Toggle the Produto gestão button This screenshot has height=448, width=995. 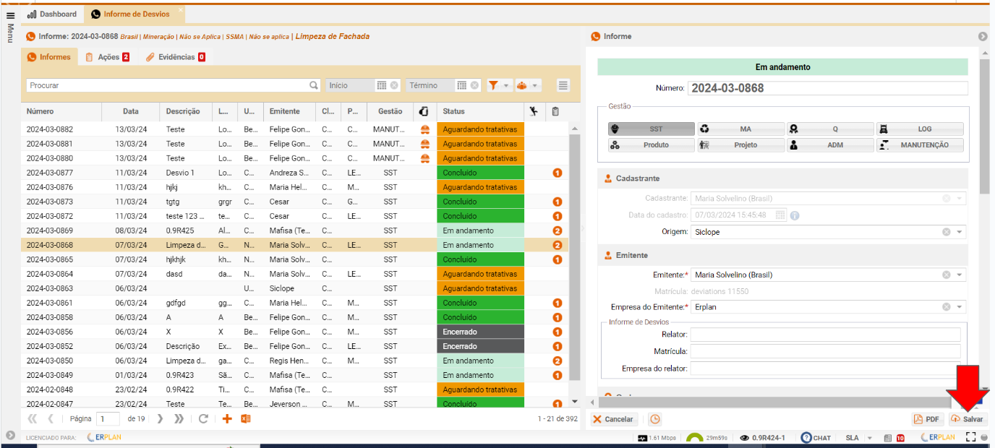(x=652, y=145)
